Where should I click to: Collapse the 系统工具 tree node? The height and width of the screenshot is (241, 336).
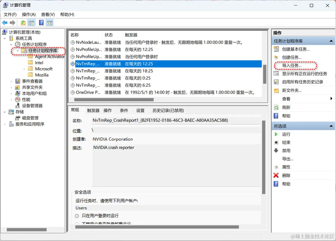pyautogui.click(x=5, y=38)
